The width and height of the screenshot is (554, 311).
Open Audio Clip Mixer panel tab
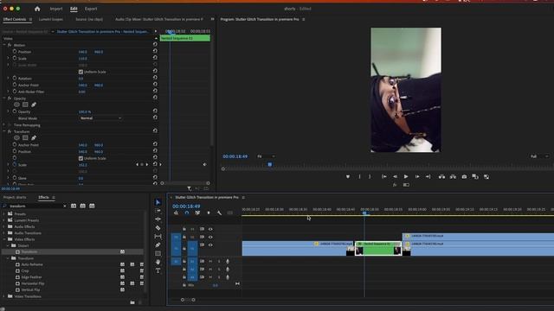coord(159,19)
